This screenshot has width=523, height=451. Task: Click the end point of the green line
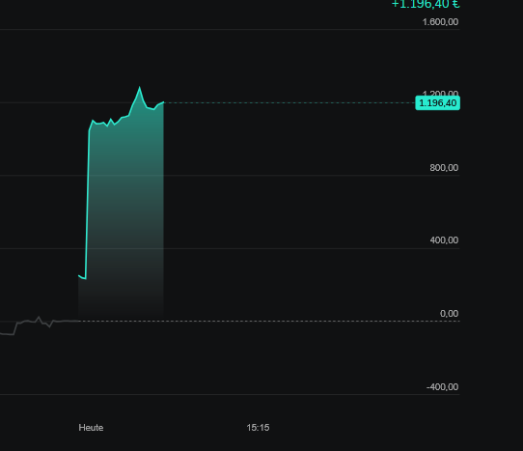point(163,102)
